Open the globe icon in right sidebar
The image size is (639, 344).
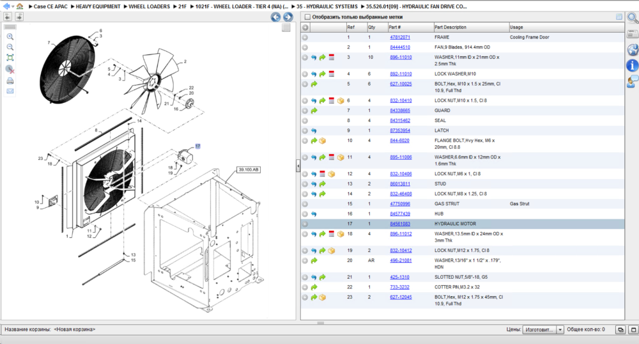633,49
